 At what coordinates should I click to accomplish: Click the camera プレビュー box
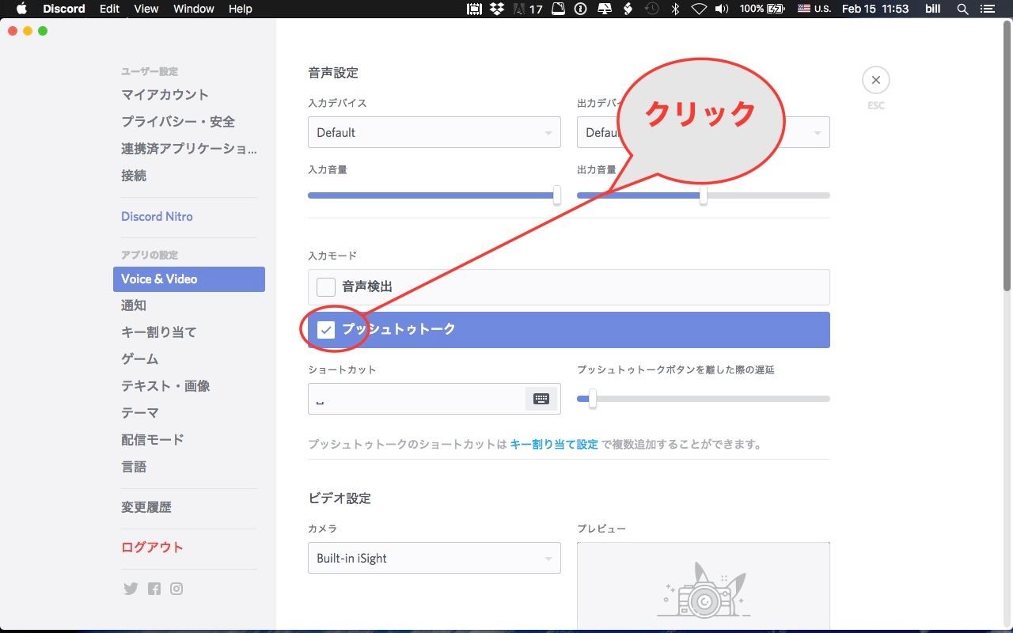coord(704,586)
